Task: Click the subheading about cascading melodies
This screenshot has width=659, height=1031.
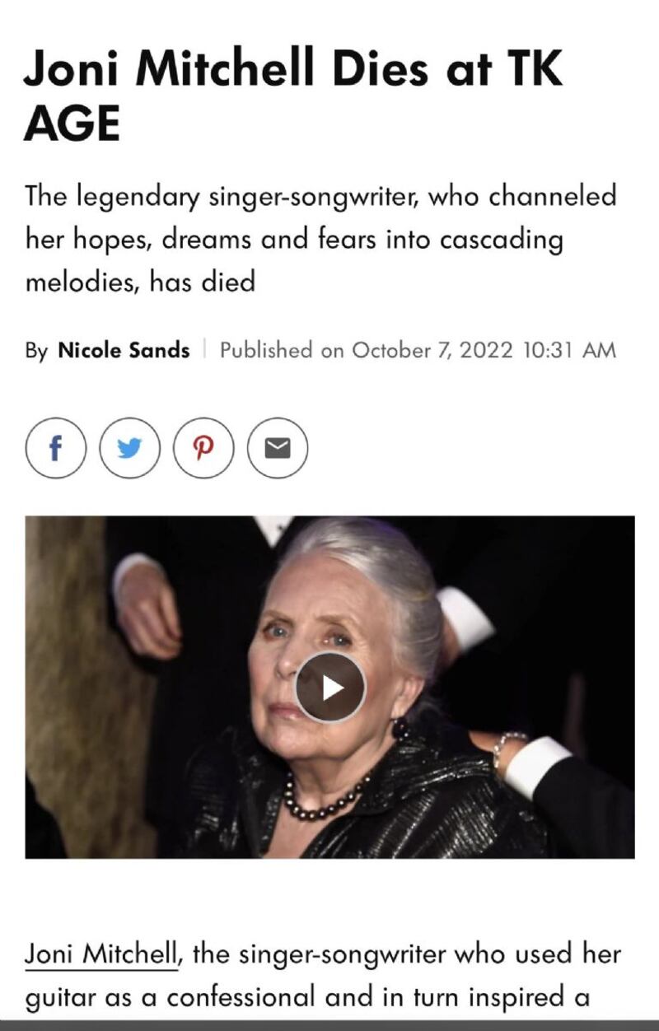Action: 320,240
